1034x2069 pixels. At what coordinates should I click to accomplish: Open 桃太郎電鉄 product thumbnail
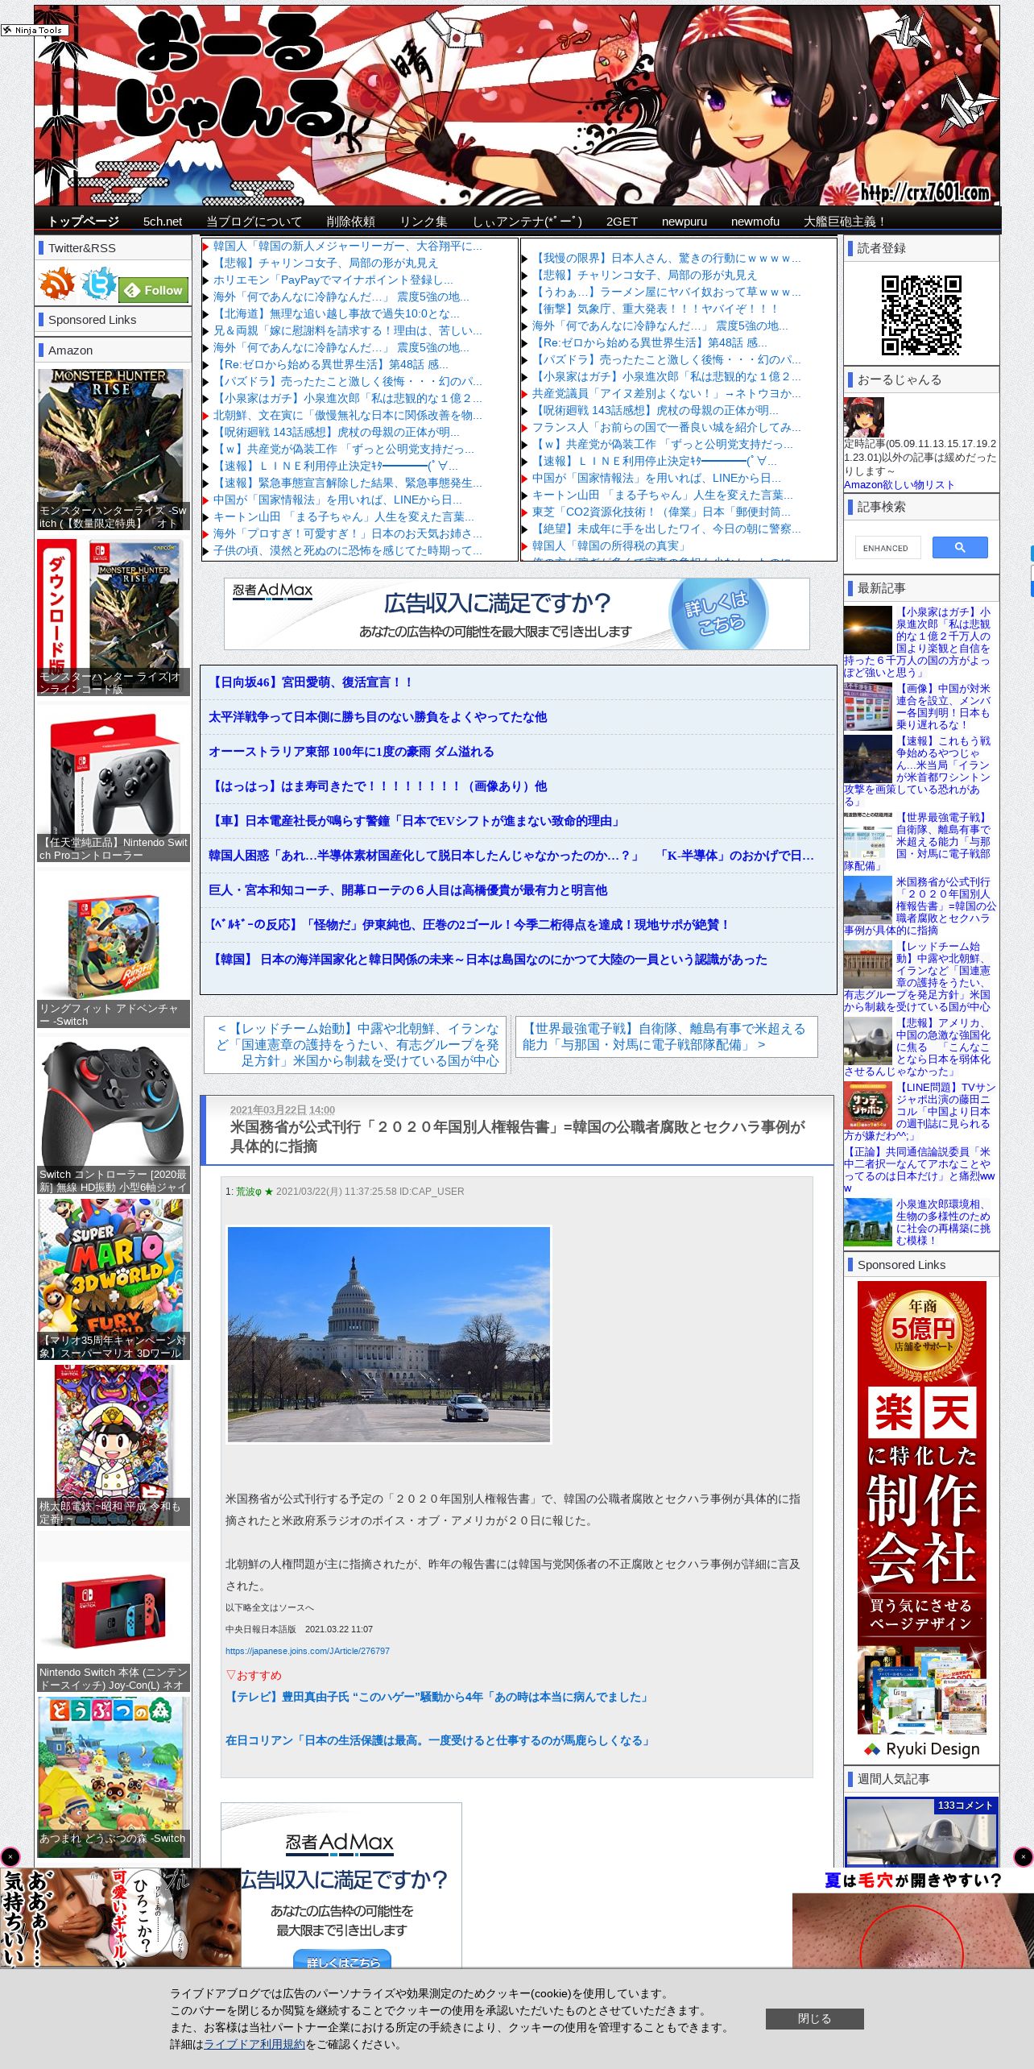tap(114, 1445)
